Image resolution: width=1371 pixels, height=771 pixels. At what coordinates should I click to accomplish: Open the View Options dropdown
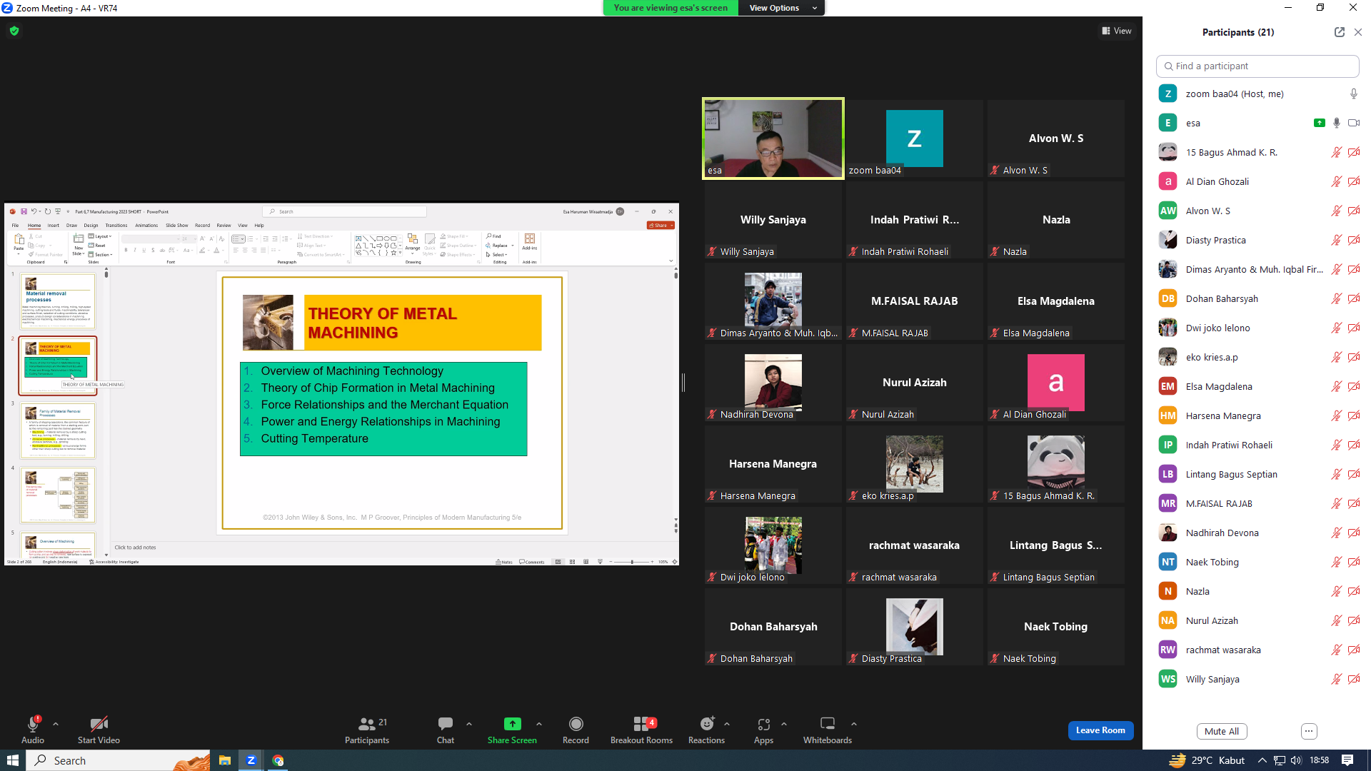coord(782,8)
